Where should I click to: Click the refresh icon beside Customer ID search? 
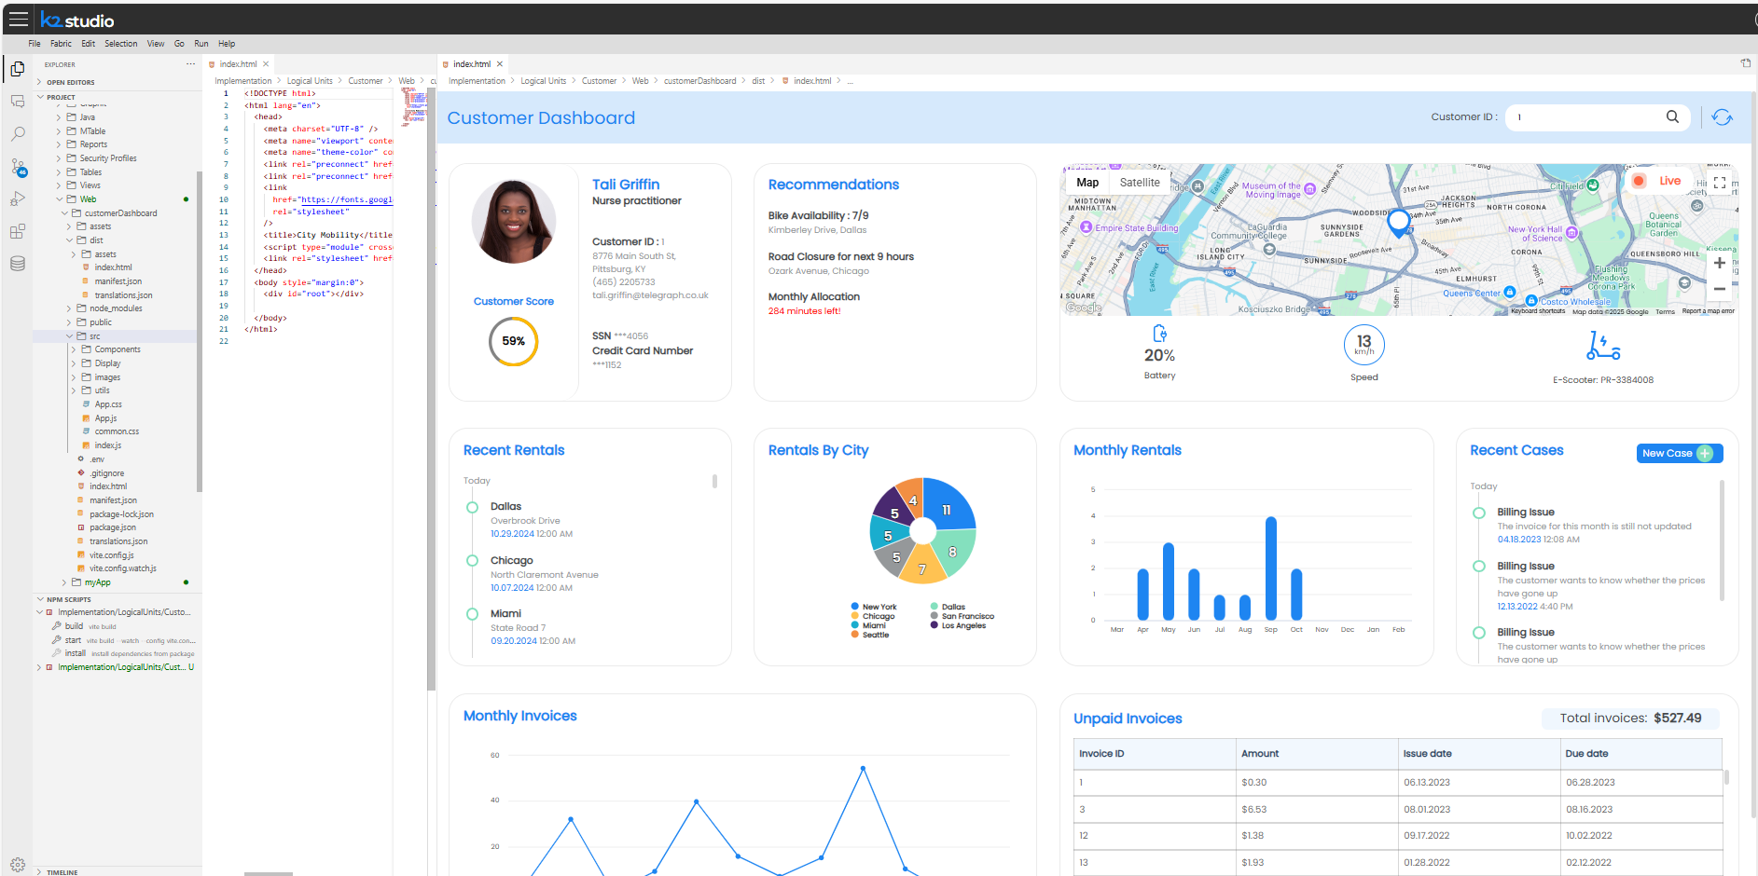[1722, 117]
